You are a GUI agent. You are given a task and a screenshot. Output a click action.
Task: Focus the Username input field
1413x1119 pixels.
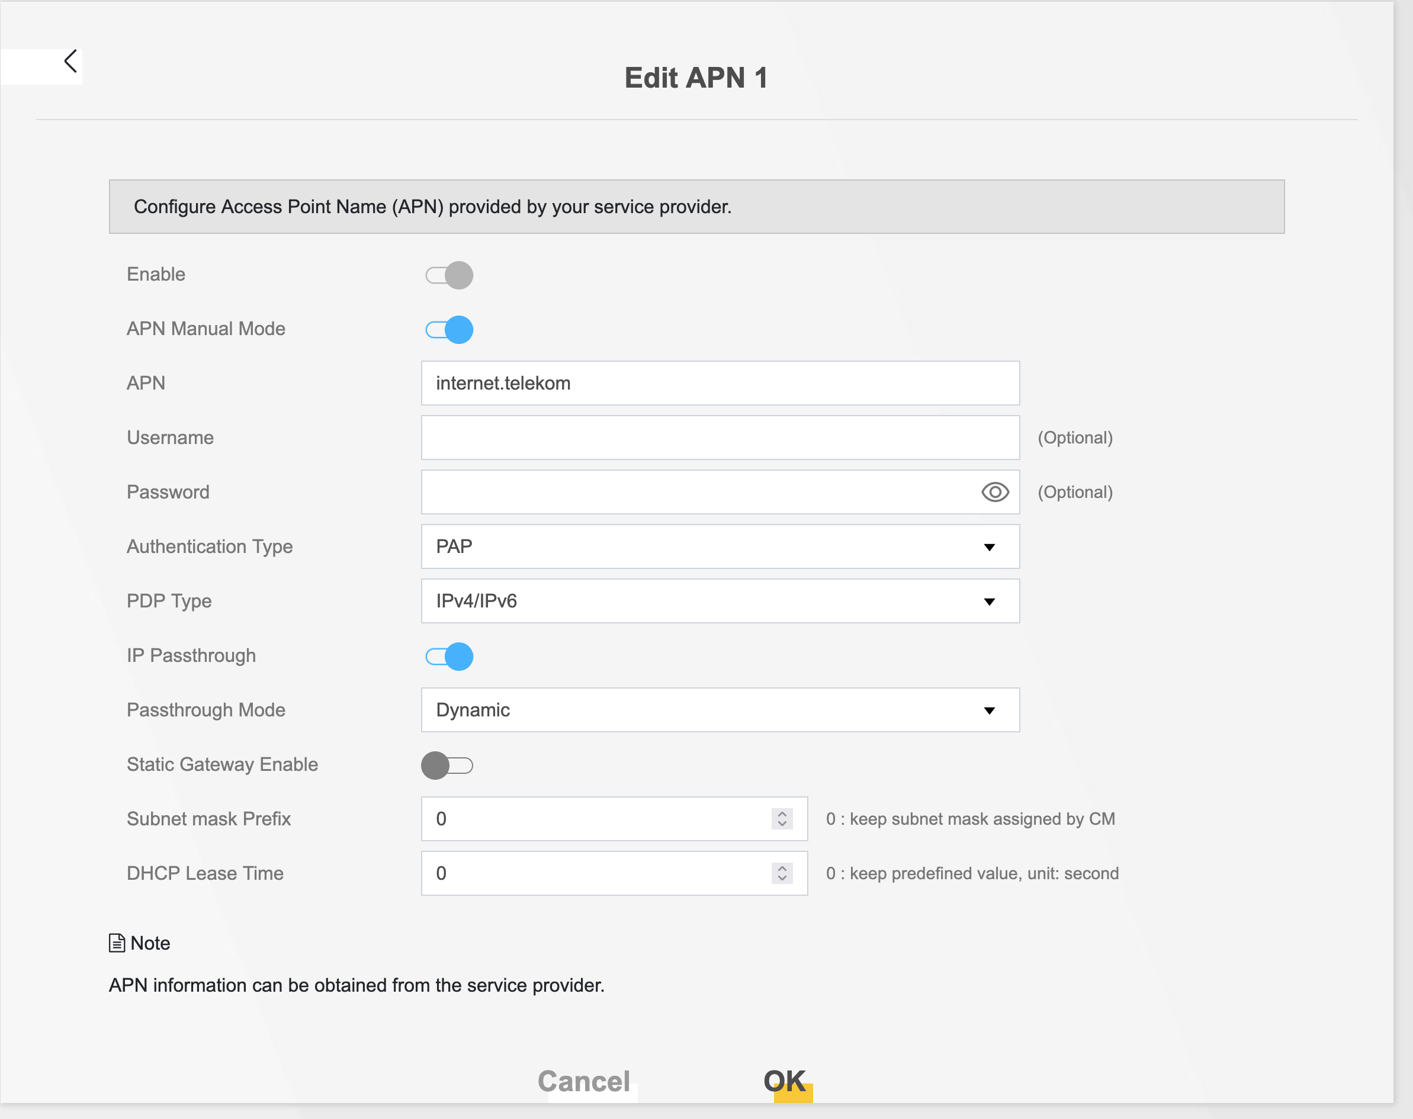click(x=720, y=438)
